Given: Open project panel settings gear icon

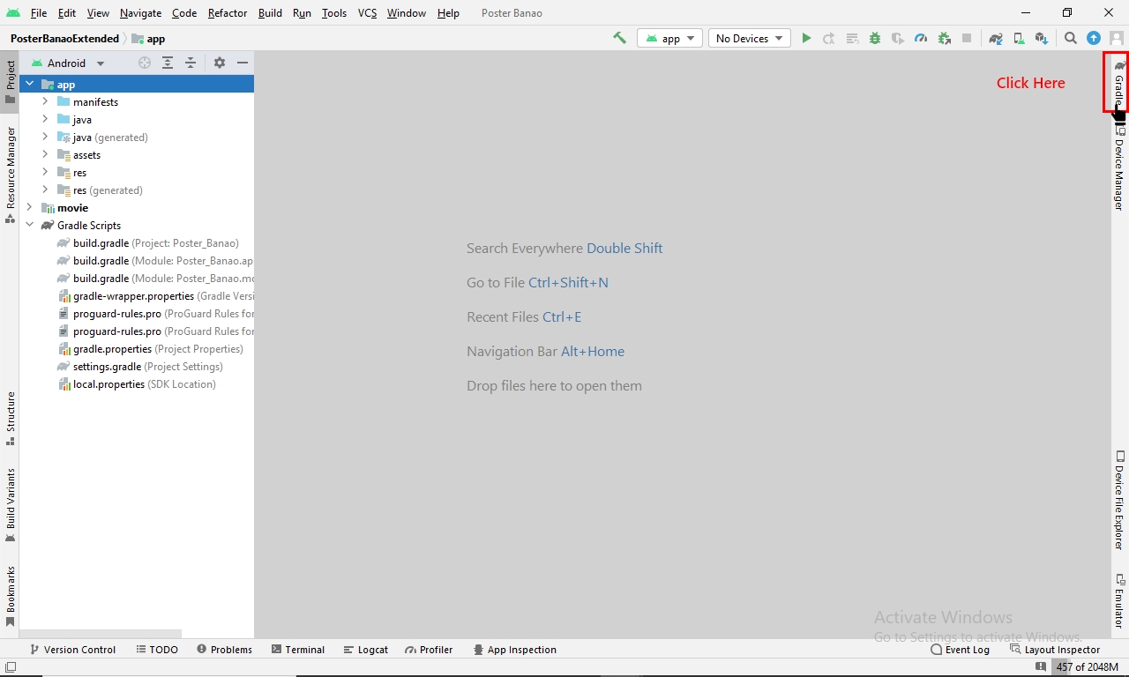Looking at the screenshot, I should [x=220, y=63].
